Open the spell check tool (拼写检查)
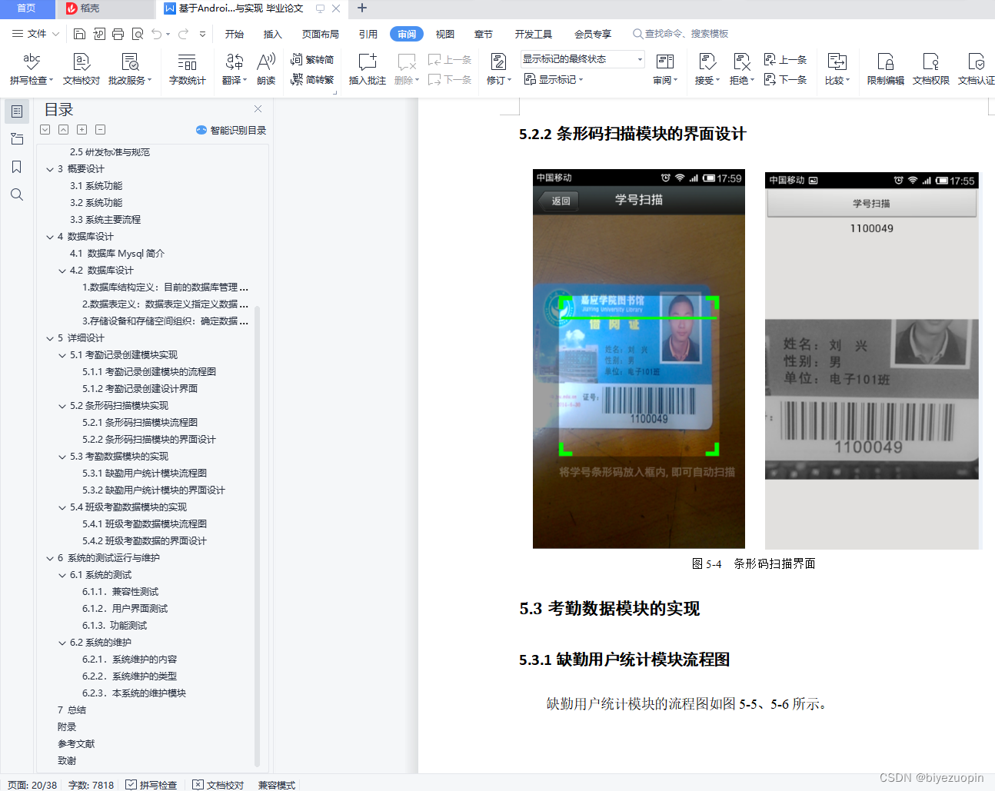The image size is (995, 791). click(32, 68)
